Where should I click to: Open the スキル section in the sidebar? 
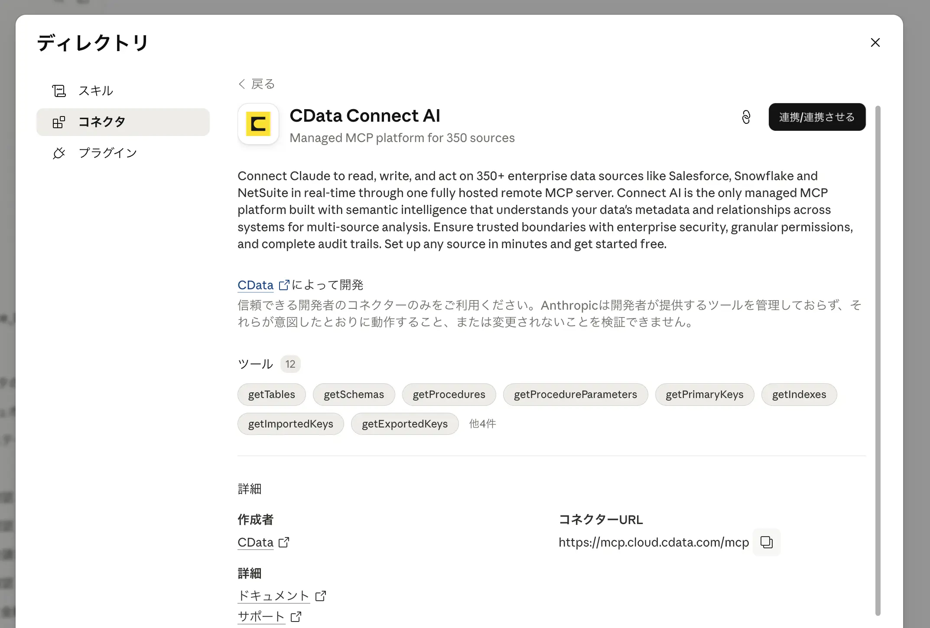coord(123,91)
